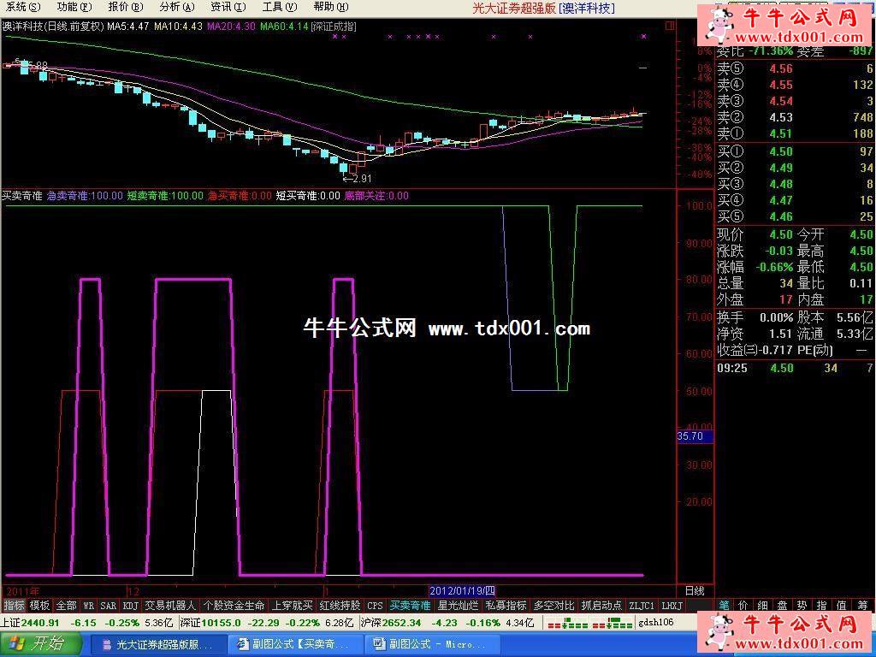Select the highlighted 买卖奇准 tab
This screenshot has width=876, height=657.
[410, 606]
